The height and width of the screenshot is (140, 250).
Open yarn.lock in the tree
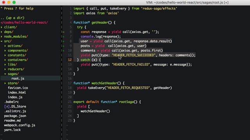pos(12,130)
